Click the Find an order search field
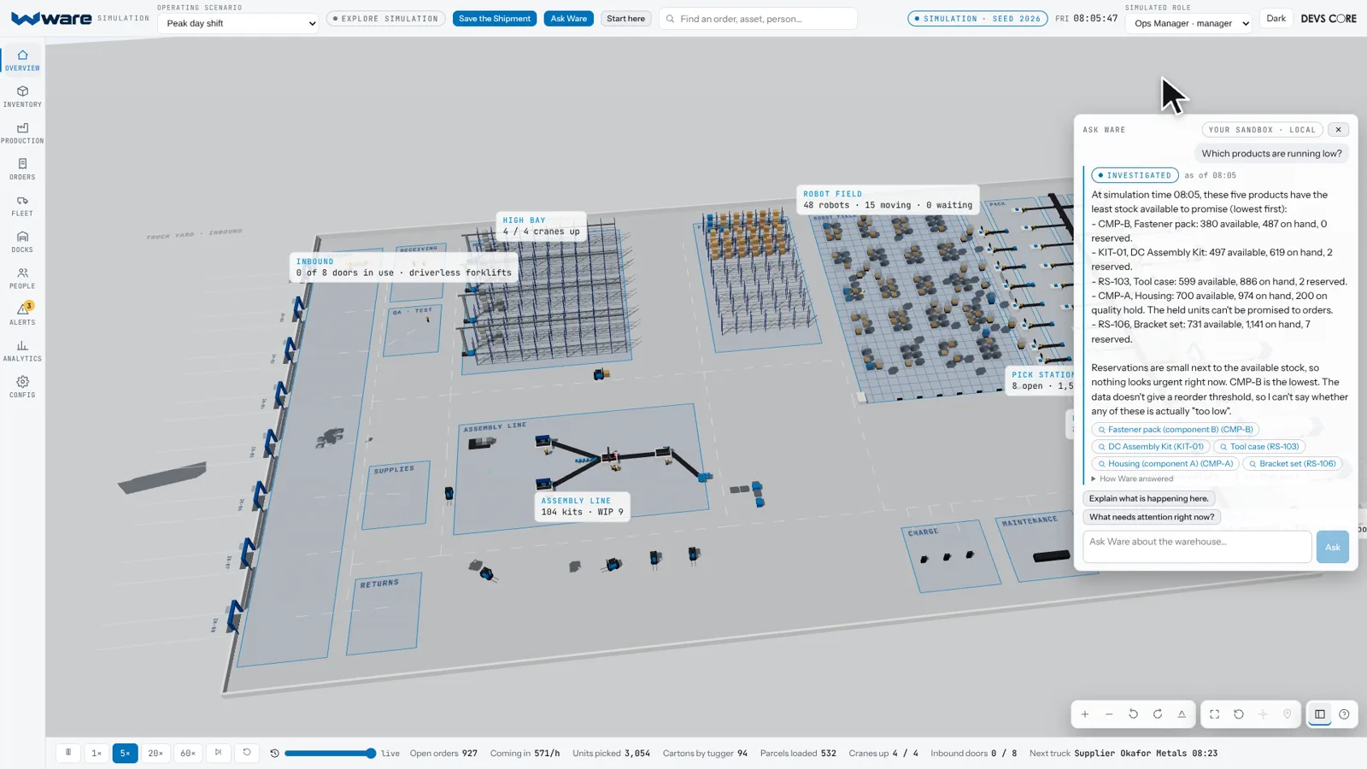The image size is (1367, 769). [x=758, y=19]
